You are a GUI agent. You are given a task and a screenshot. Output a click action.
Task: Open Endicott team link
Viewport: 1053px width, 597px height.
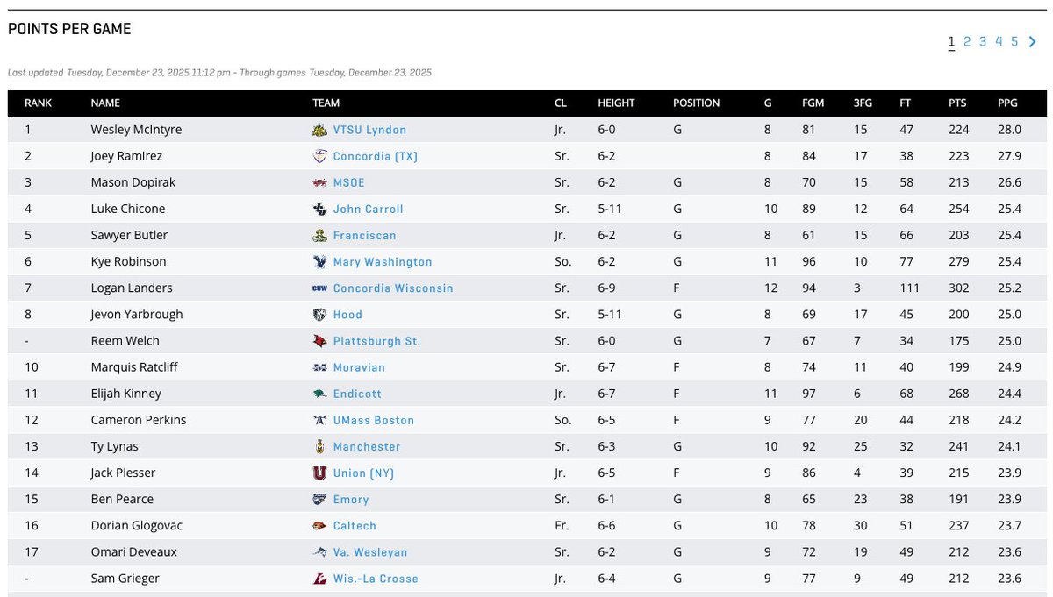(x=358, y=394)
